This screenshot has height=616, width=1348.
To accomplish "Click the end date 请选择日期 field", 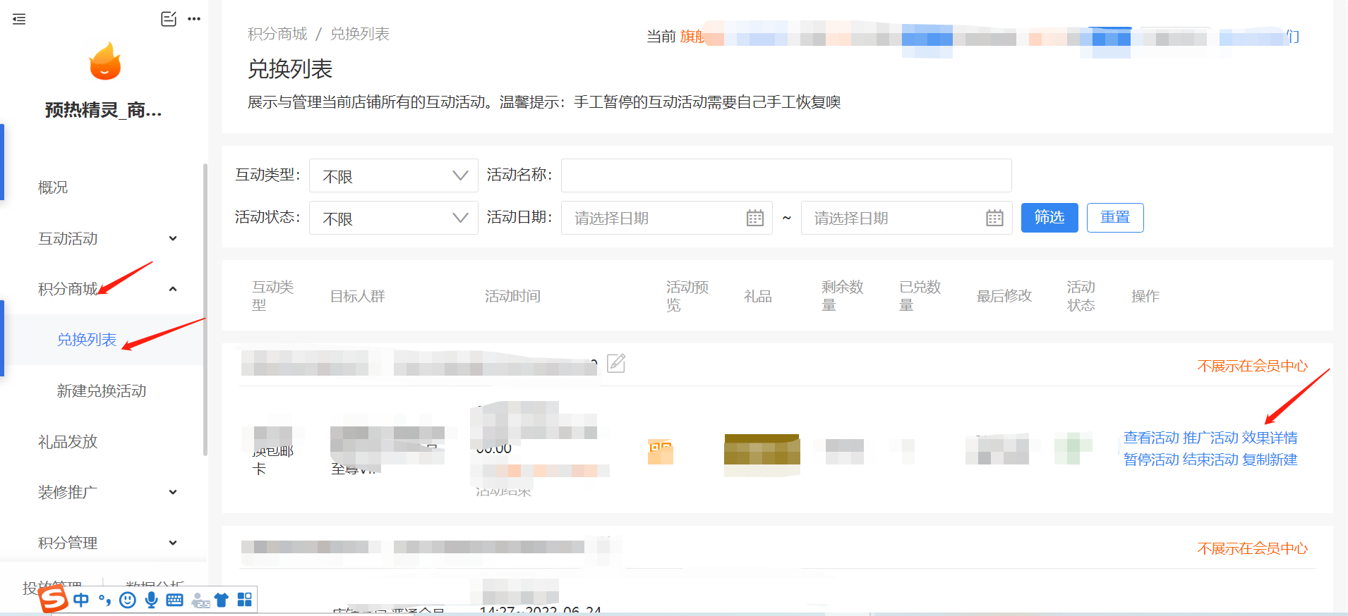I will coord(906,218).
